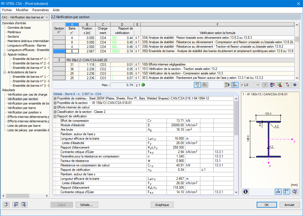Open Vérification par barre

[22, 108]
